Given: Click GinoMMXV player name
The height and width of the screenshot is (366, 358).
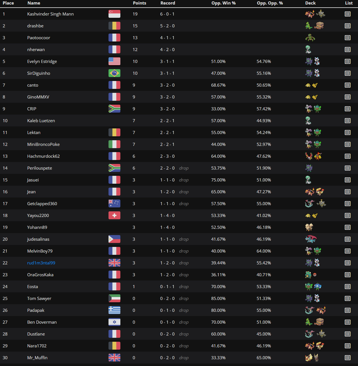Looking at the screenshot, I should pos(38,97).
